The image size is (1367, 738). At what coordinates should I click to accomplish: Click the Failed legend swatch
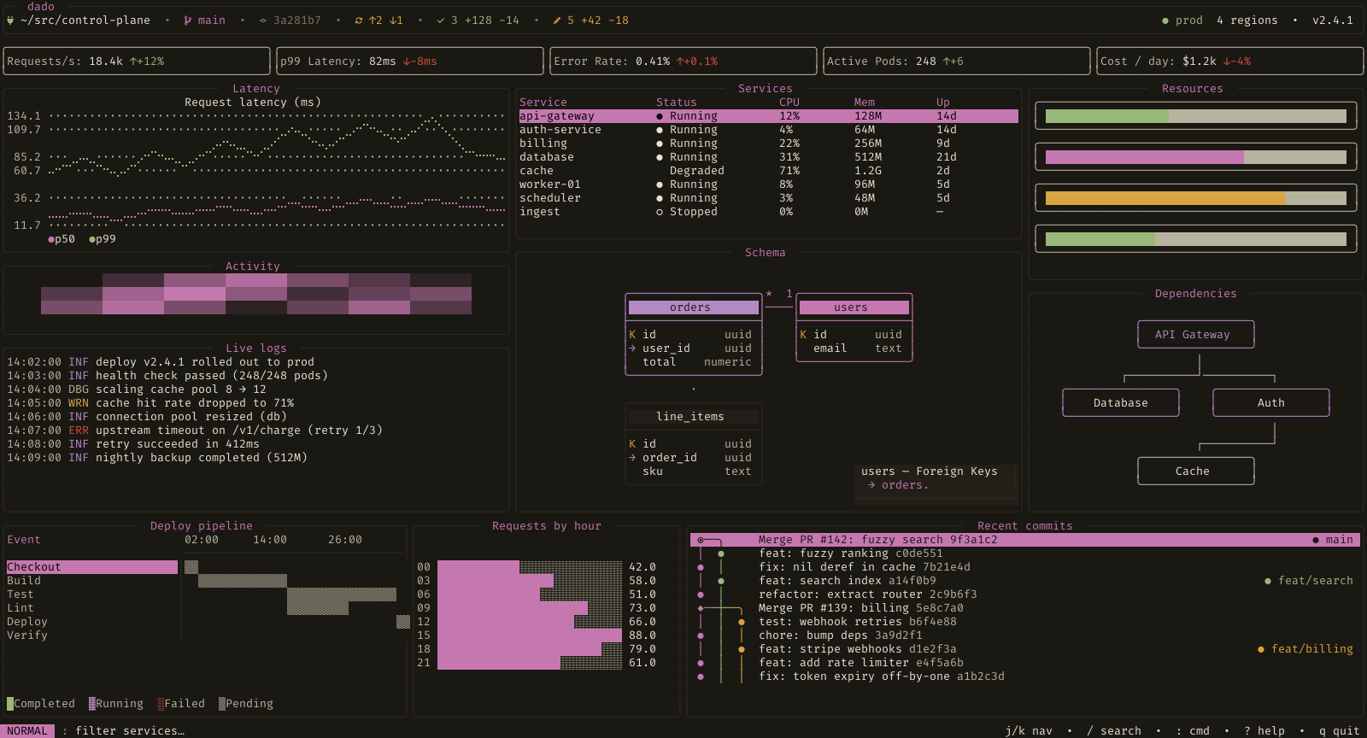(x=161, y=704)
